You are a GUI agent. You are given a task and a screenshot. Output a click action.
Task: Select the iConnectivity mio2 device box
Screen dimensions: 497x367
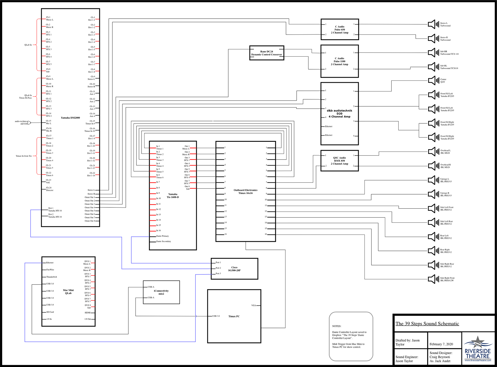coord(161,292)
